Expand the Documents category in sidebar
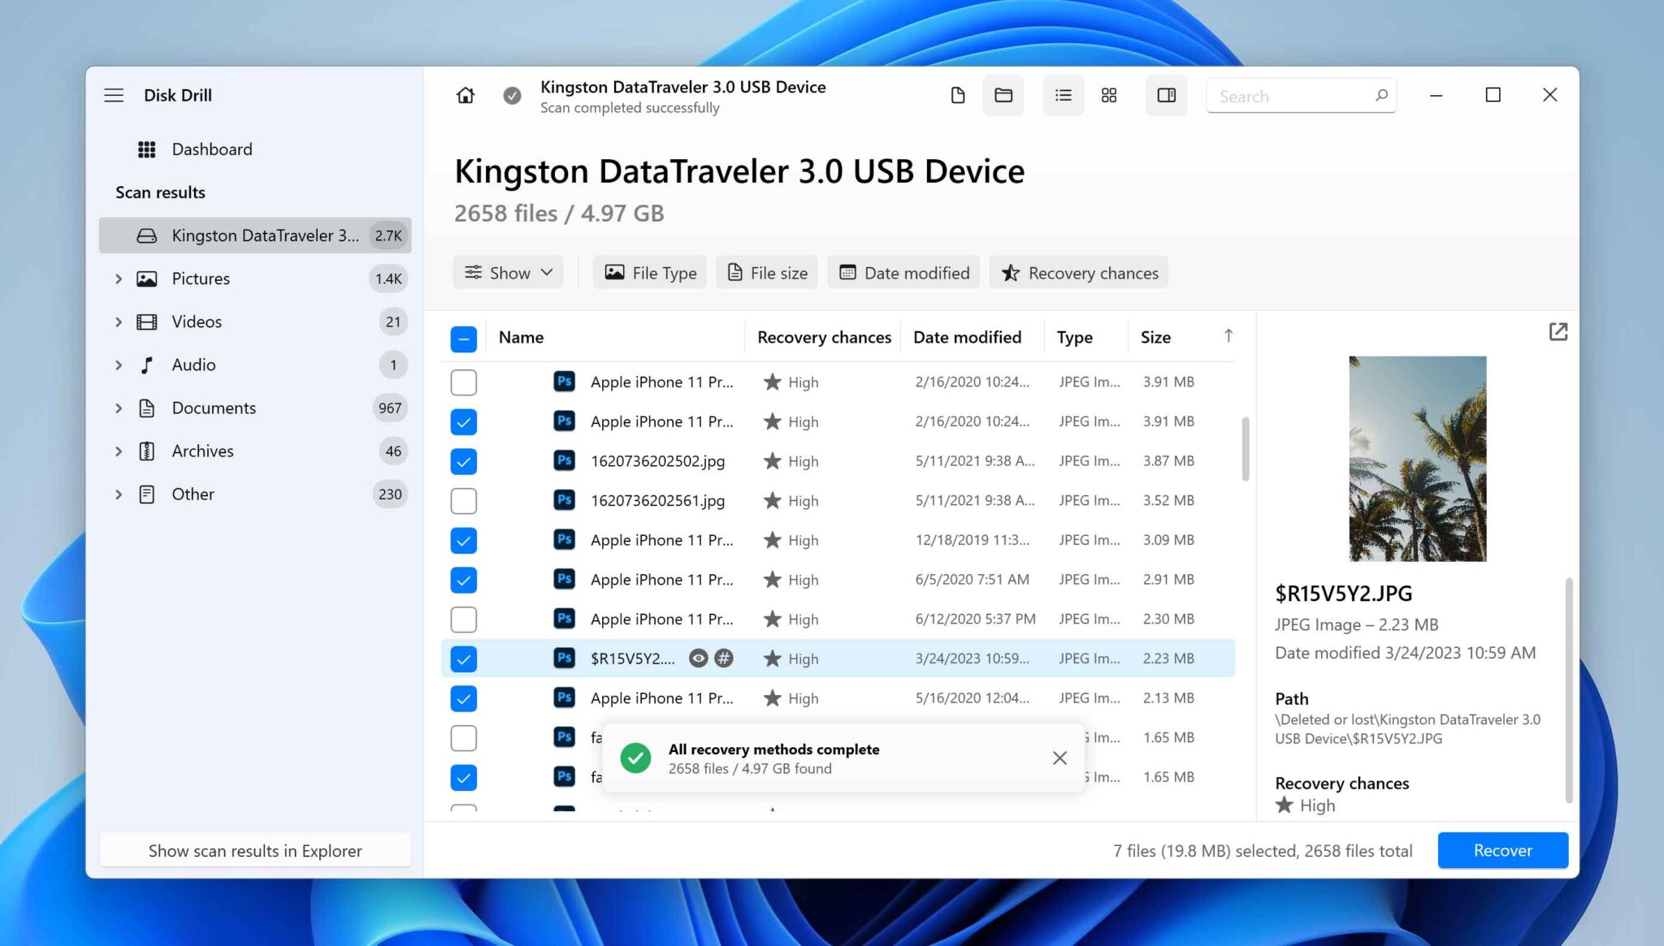 point(118,407)
